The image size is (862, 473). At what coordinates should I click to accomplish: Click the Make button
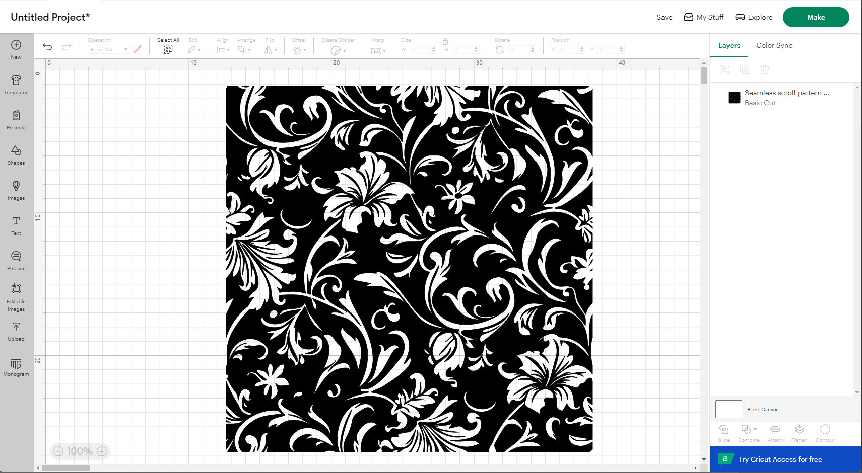(816, 17)
